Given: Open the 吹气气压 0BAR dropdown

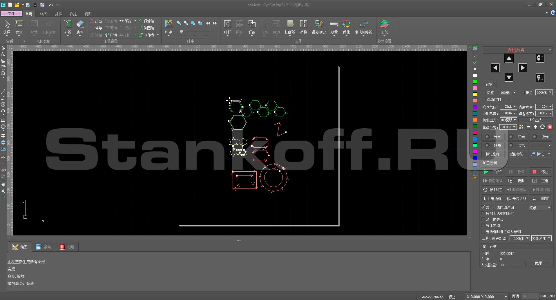Looking at the screenshot, I should click(x=508, y=107).
